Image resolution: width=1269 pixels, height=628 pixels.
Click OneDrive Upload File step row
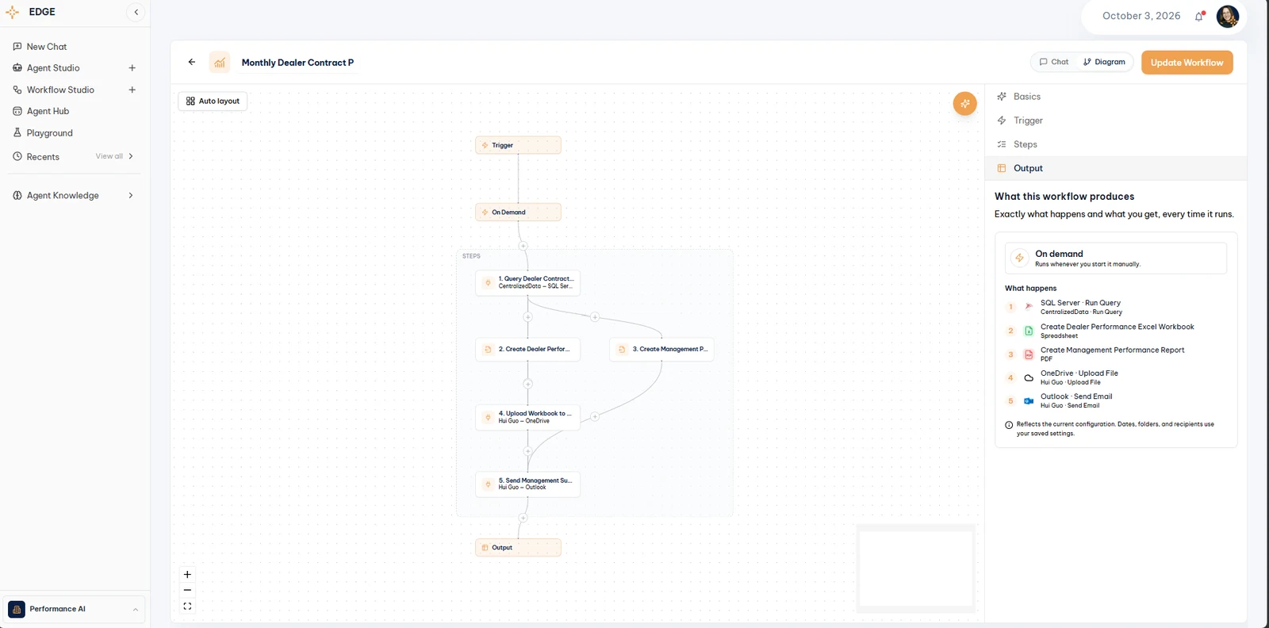click(1115, 377)
